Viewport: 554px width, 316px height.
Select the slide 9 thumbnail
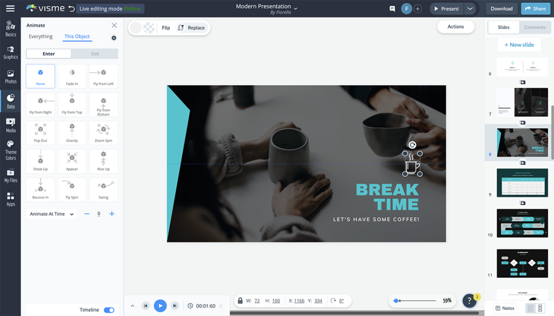coord(522,183)
